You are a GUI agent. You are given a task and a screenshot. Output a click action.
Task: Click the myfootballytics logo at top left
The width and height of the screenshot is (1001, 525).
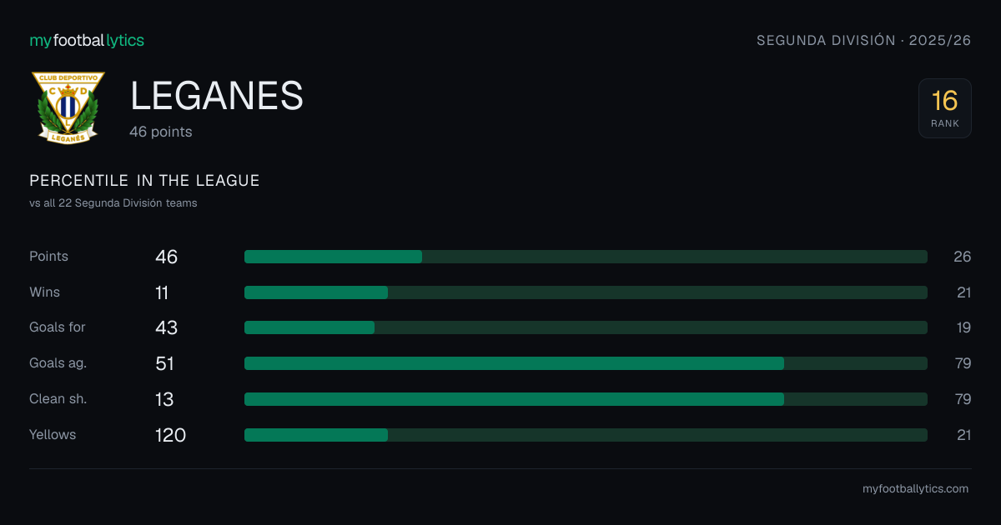tap(87, 40)
